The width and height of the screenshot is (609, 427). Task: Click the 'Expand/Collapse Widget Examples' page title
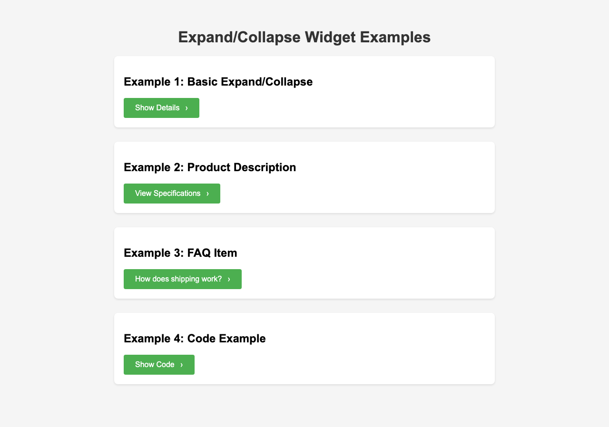tap(304, 37)
